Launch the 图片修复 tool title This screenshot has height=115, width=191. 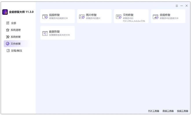click(91, 15)
